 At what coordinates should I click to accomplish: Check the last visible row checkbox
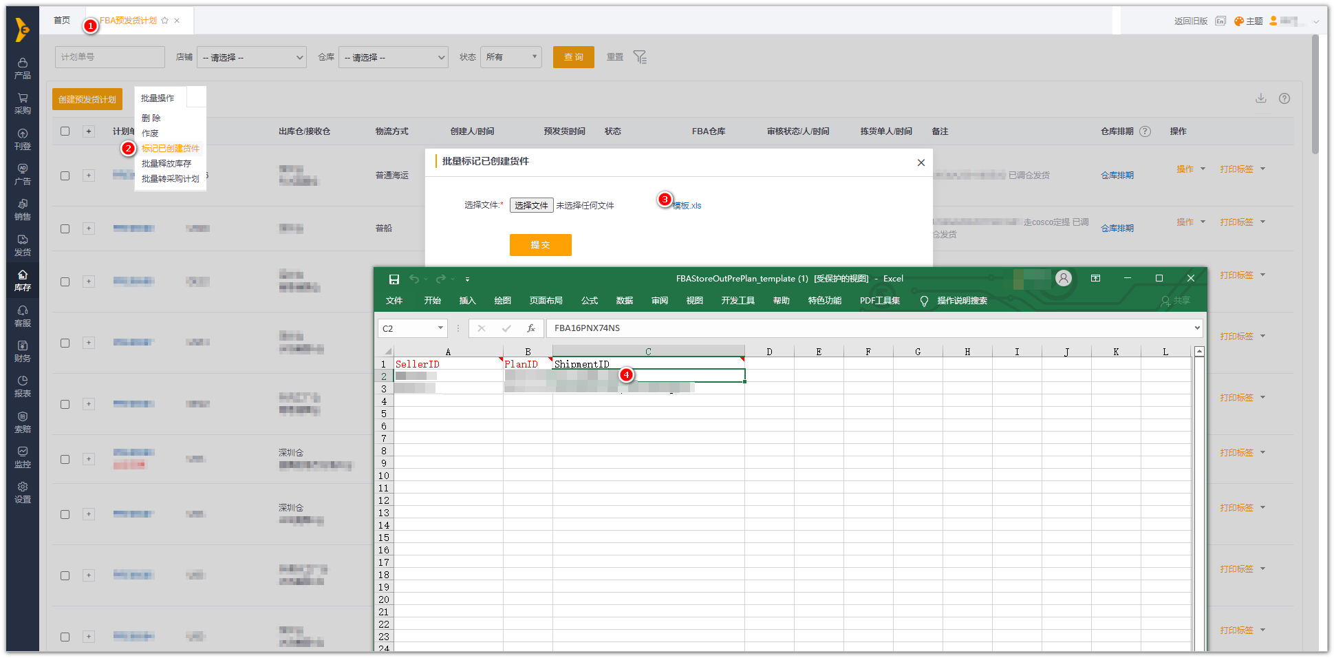(65, 637)
